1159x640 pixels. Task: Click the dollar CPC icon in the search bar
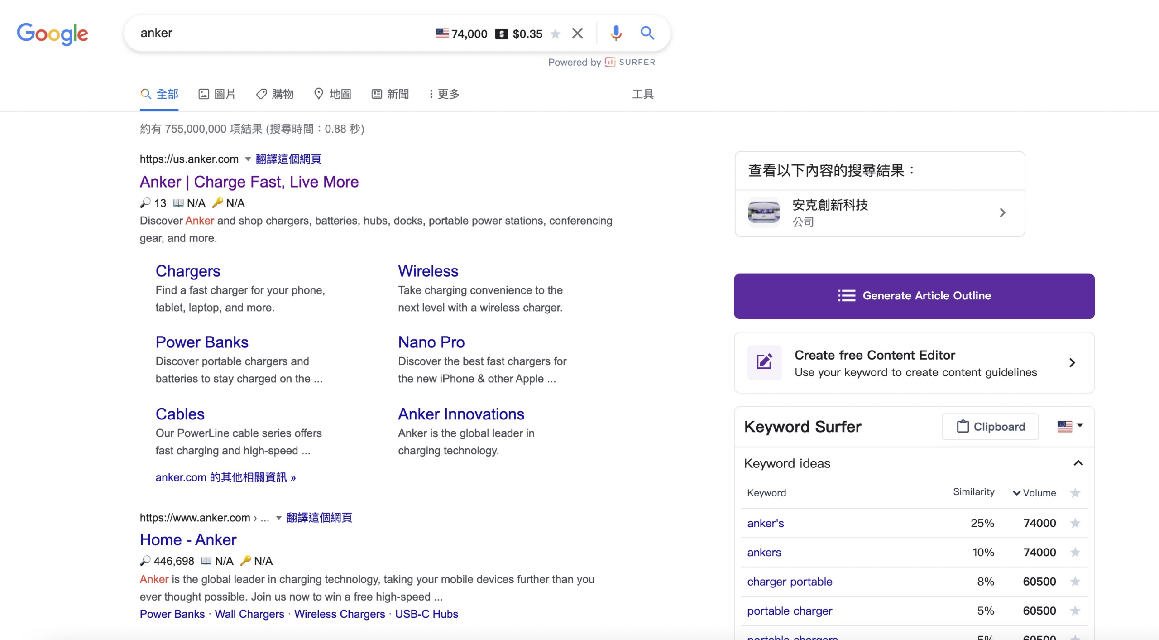pos(502,34)
